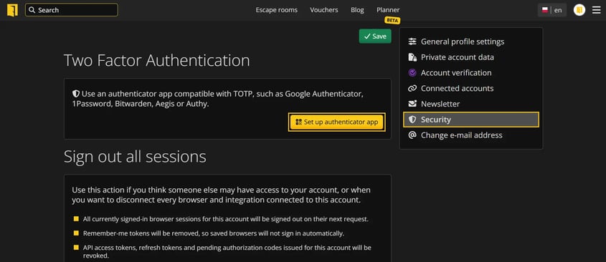The width and height of the screenshot is (606, 262).
Task: Open the language selector showing en
Action: 552,10
